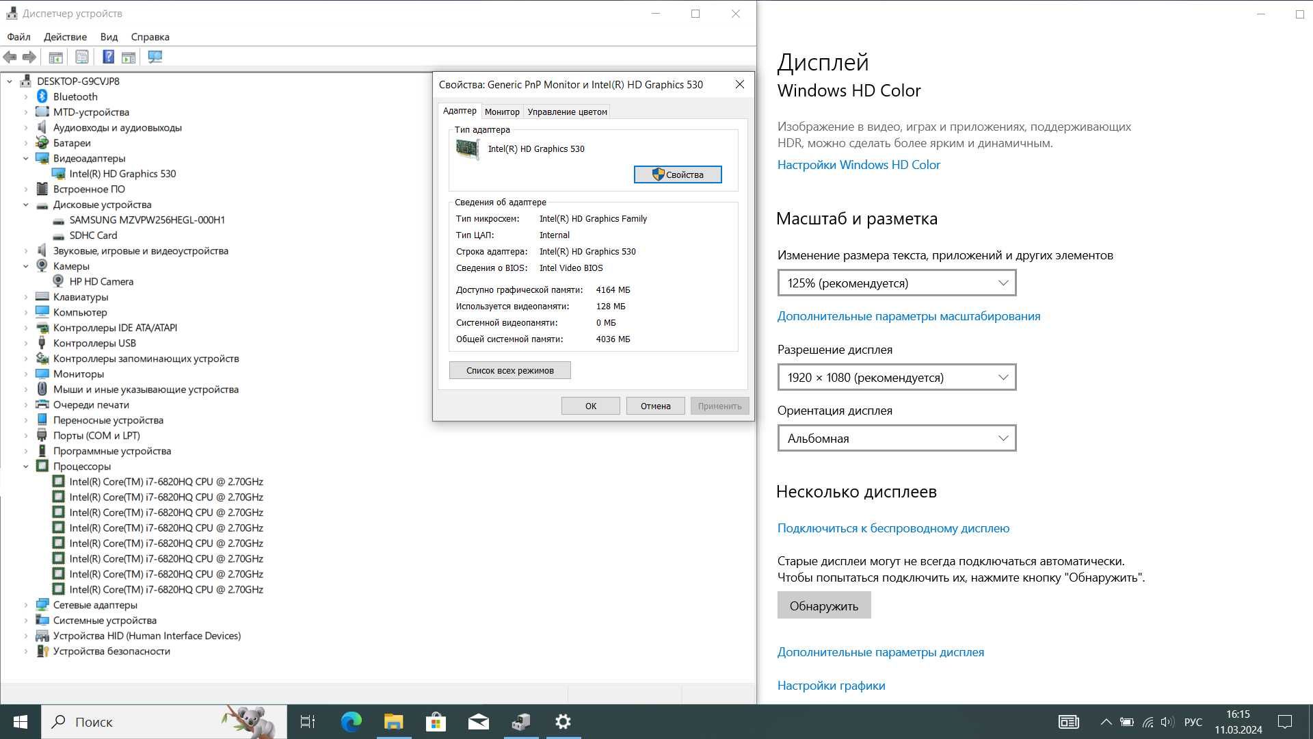1313x739 pixels.
Task: Open the display orientation Альбомная dropdown
Action: coord(897,438)
